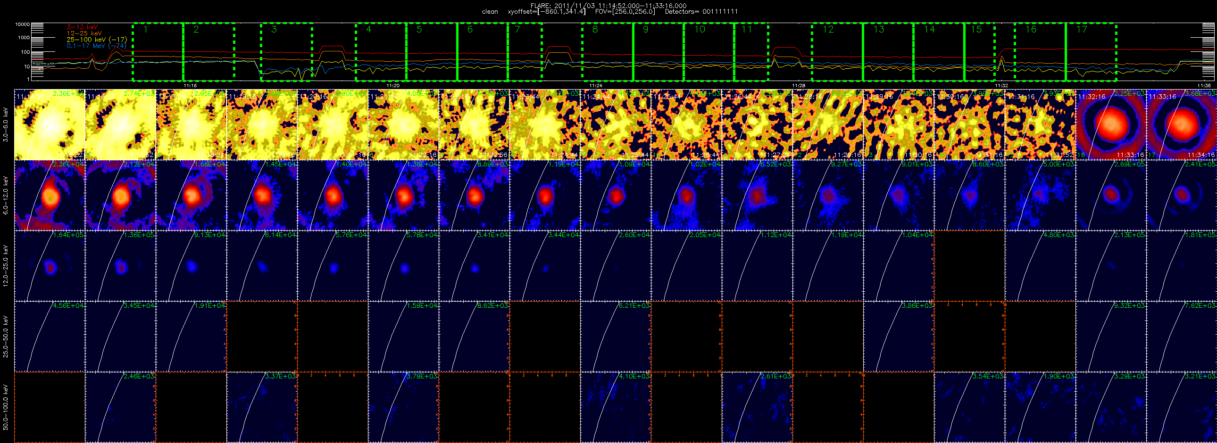The height and width of the screenshot is (443, 1217).
Task: Click the yellow '25-100 keV (-17)' legend entry
Action: click(x=97, y=40)
